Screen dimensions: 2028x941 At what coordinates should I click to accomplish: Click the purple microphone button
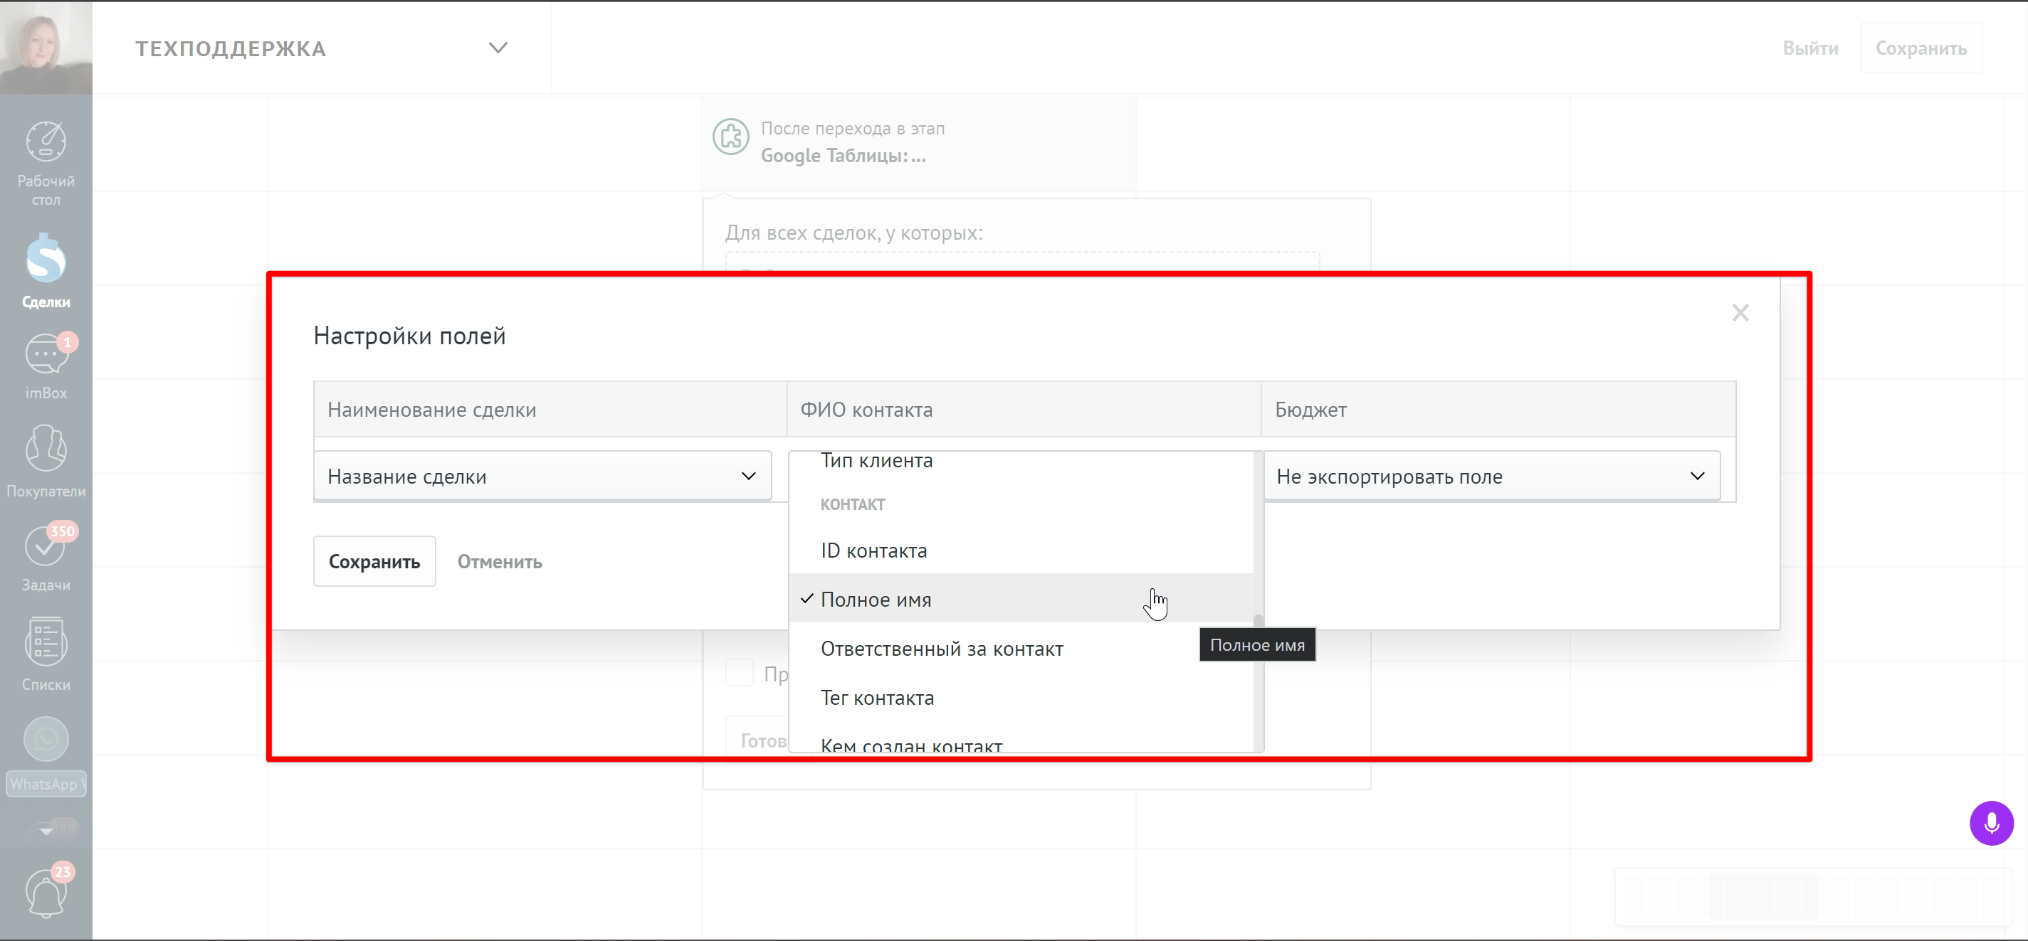[1991, 823]
